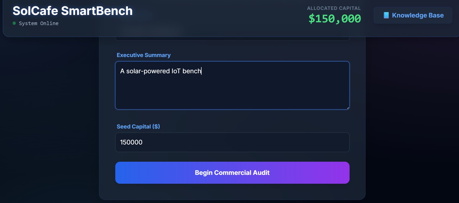Image resolution: width=459 pixels, height=203 pixels.
Task: Click into the Seed Capital input field
Action: click(x=232, y=142)
